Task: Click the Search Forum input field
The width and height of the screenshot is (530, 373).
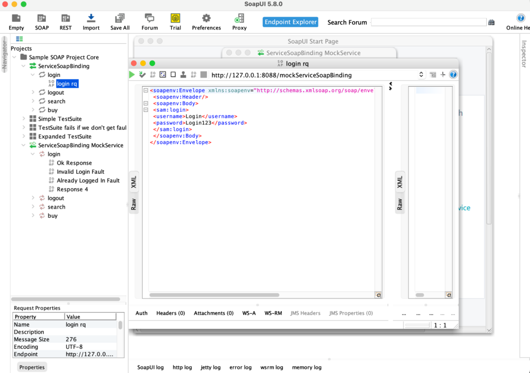Action: (428, 22)
